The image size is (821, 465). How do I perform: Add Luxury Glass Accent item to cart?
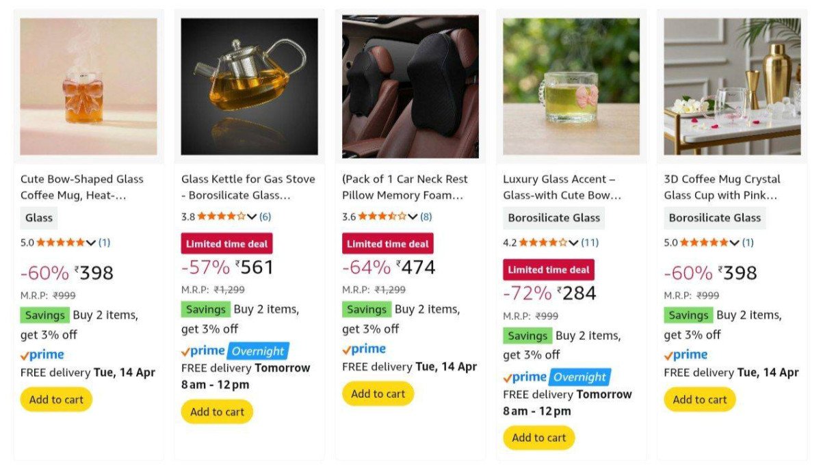[538, 438]
